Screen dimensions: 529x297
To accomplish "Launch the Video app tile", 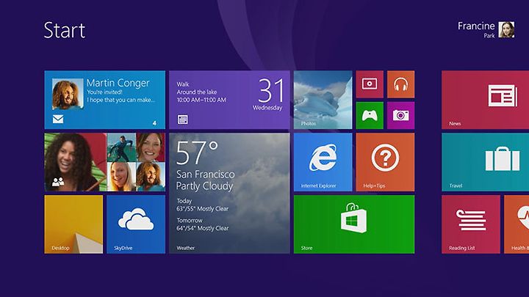I will (x=370, y=84).
